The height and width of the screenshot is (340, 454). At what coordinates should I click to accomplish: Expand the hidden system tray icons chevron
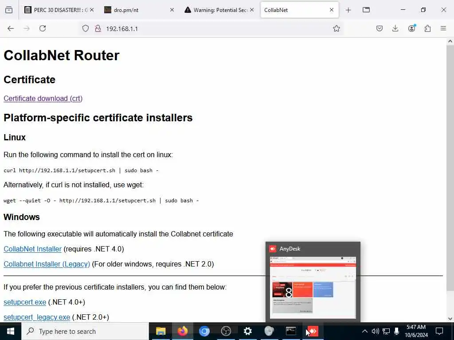coord(364,331)
